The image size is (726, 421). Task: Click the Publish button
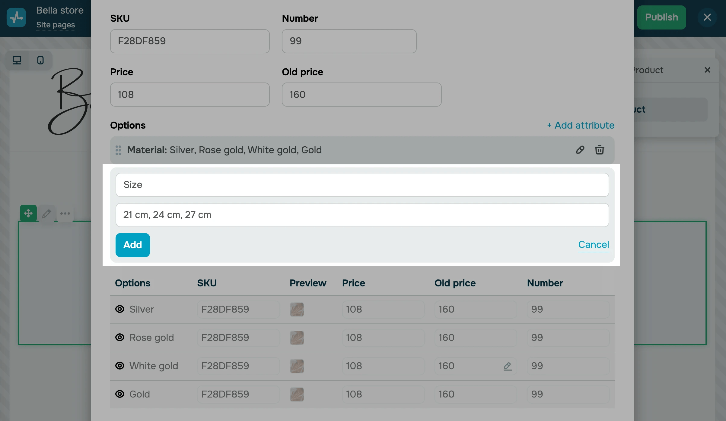coord(661,17)
